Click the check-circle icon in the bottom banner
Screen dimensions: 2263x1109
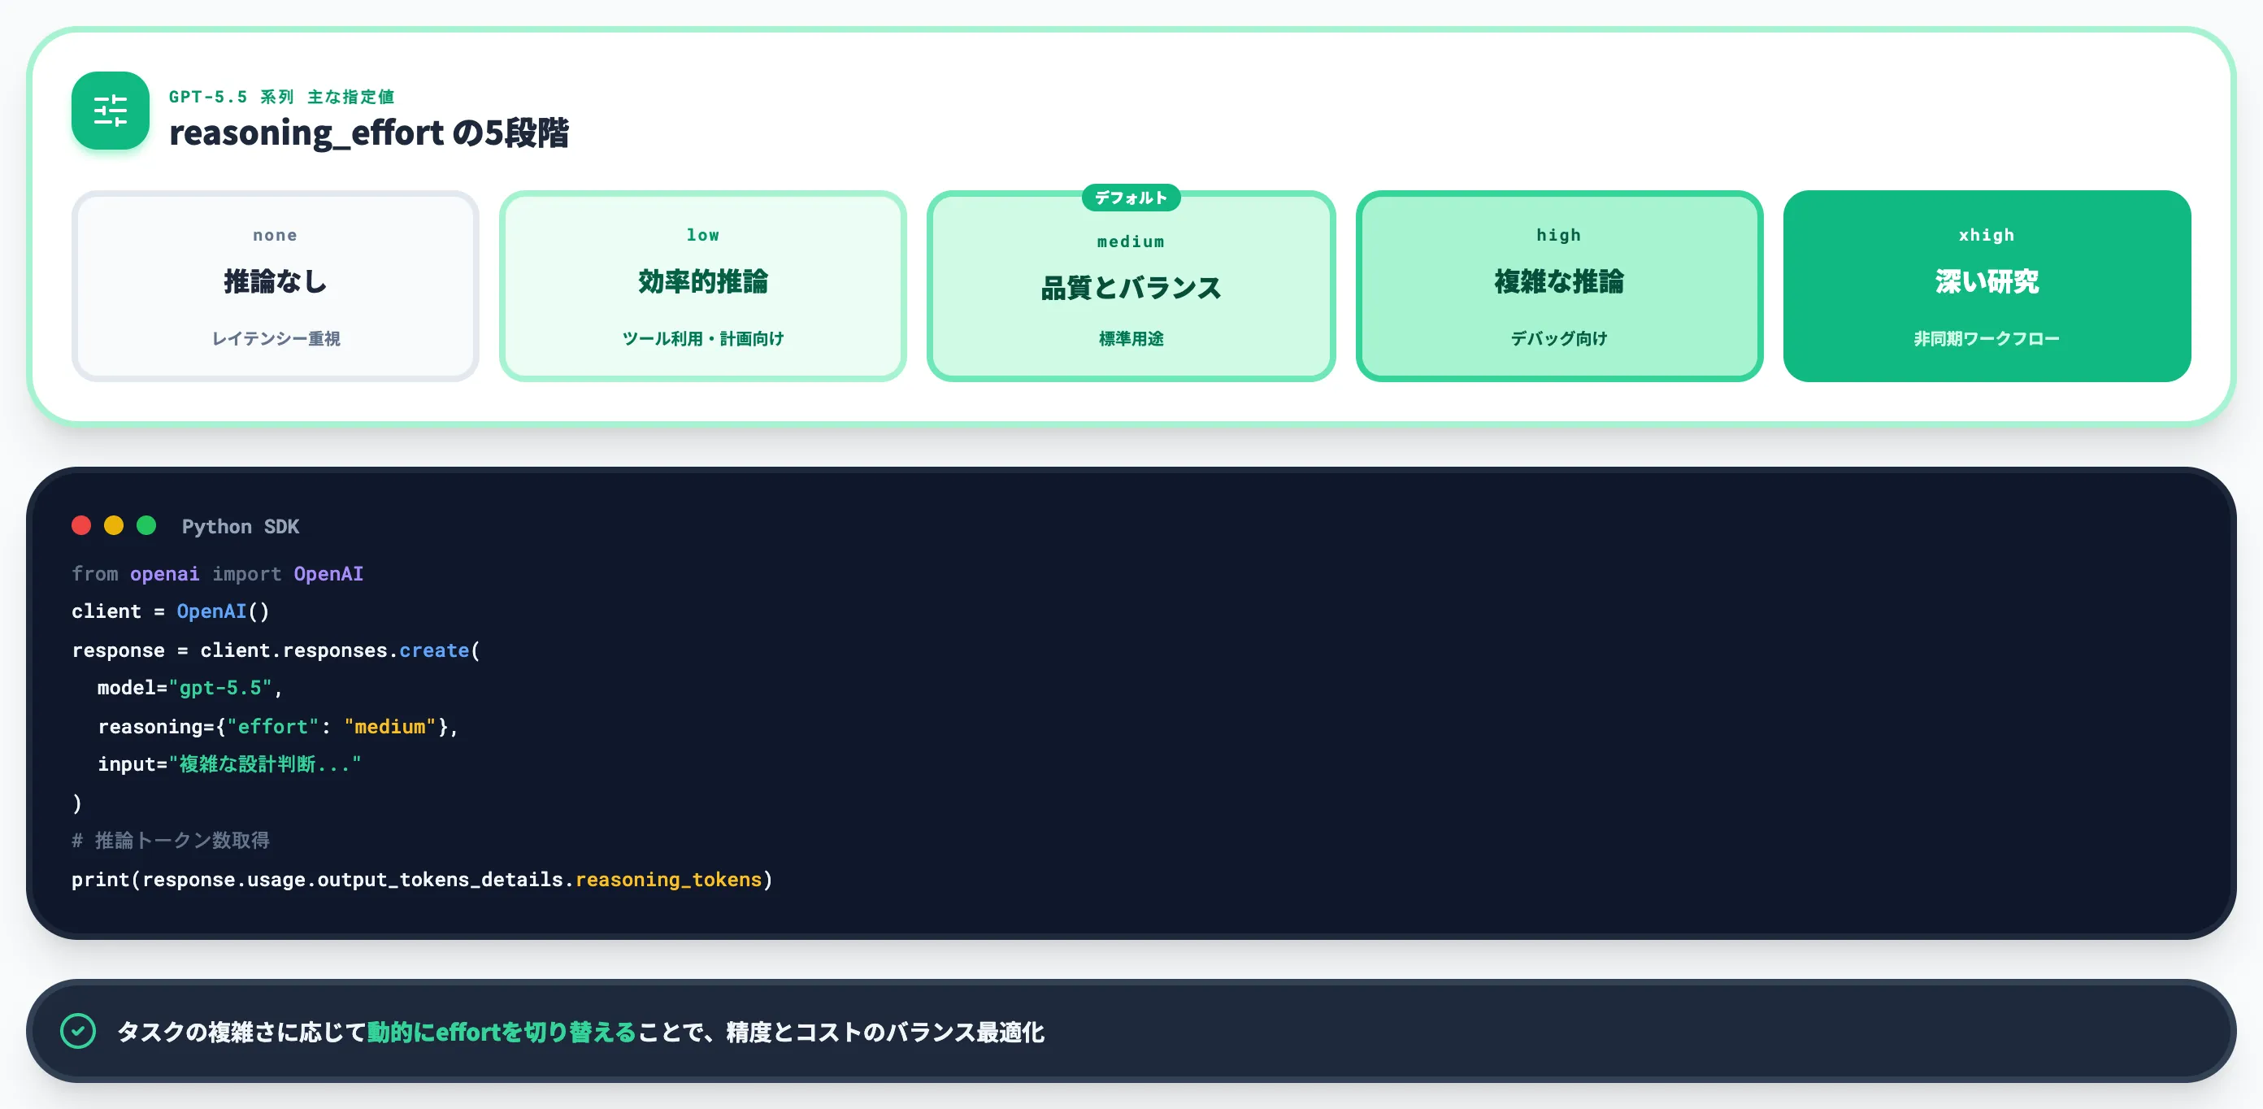78,1031
